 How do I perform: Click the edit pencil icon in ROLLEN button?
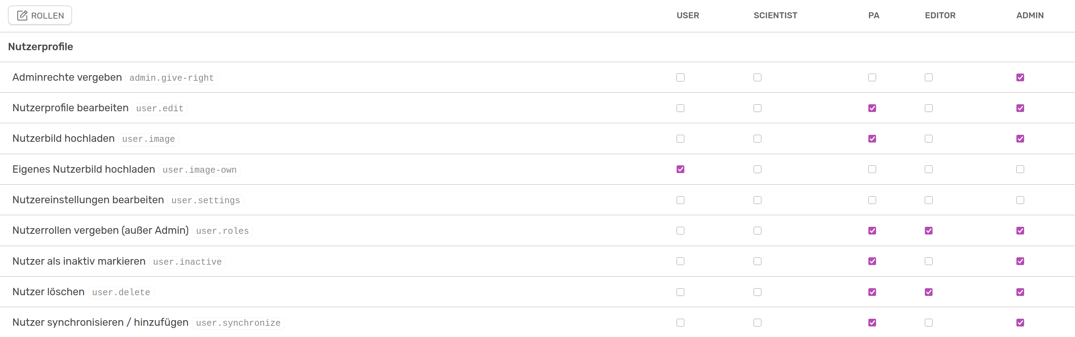coord(22,15)
